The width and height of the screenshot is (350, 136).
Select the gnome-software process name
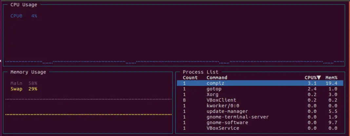(227, 123)
